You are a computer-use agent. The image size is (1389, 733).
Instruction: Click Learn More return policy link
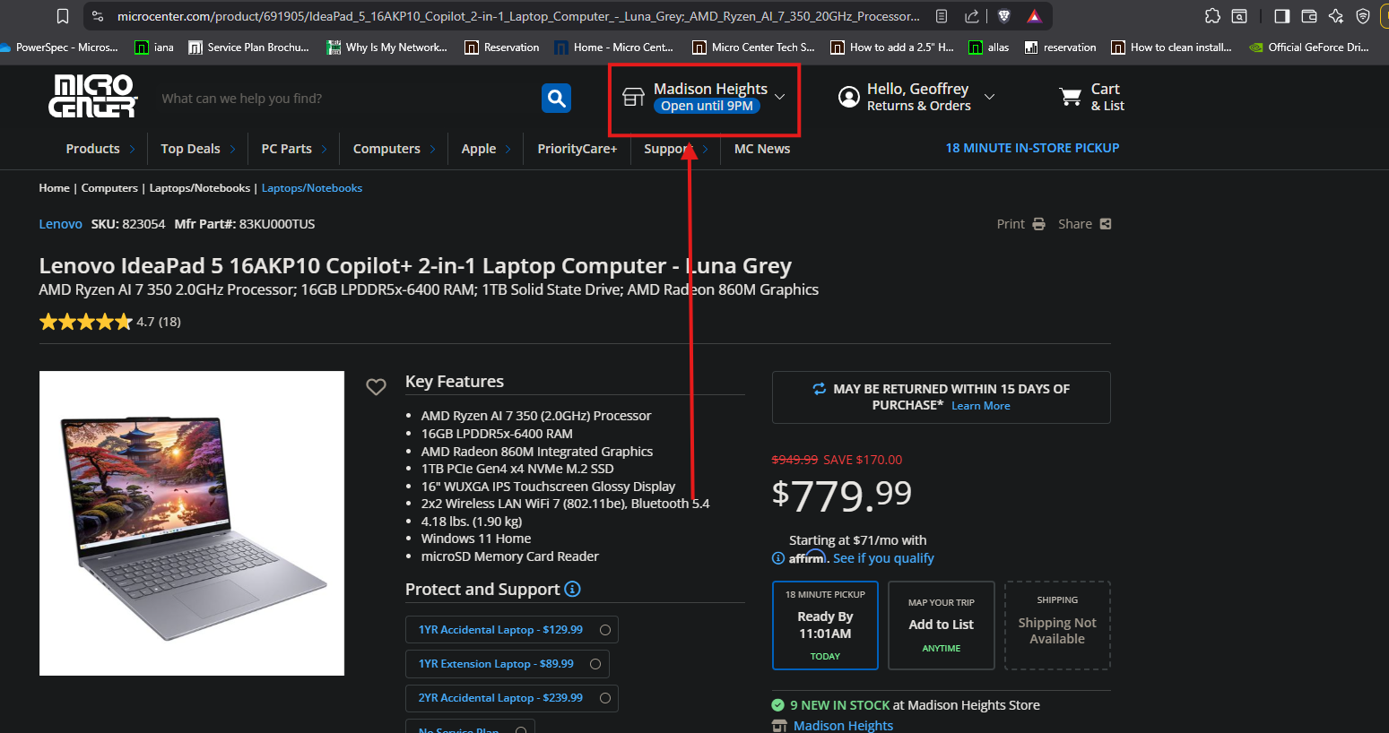[980, 406]
